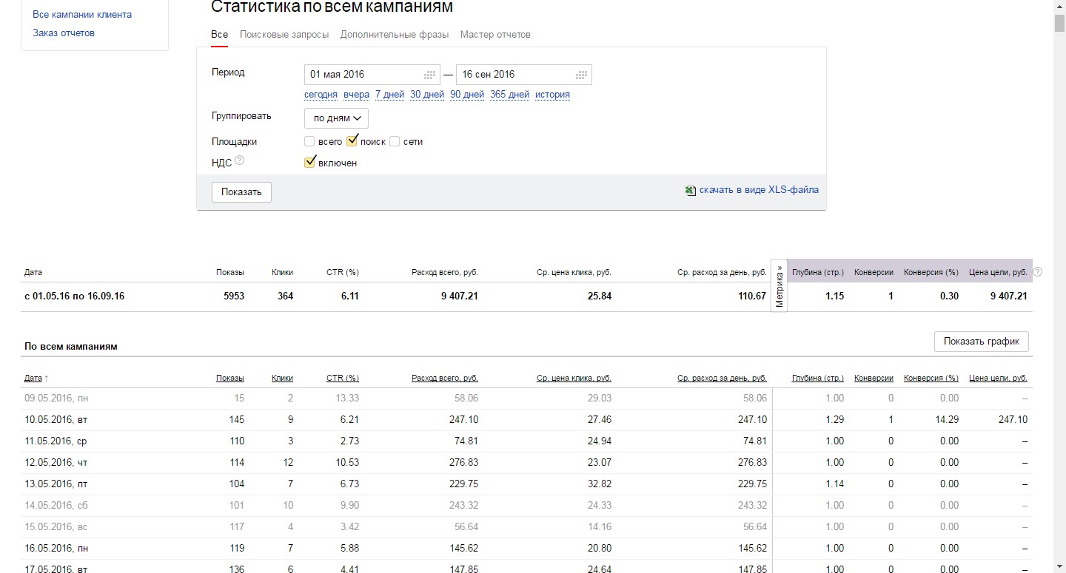Open 'Поисковые запросы' tab
This screenshot has height=573, width=1066.
pos(284,35)
